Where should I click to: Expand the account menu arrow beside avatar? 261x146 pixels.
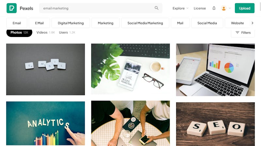pyautogui.click(x=230, y=8)
